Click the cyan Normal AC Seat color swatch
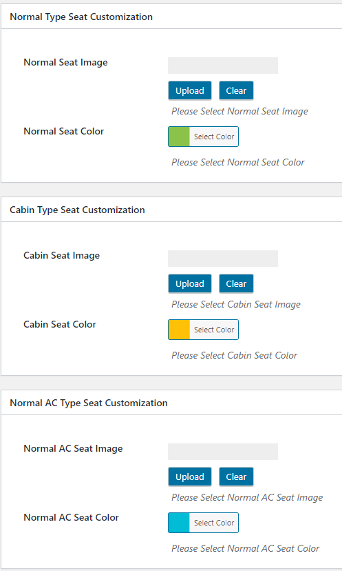 click(179, 523)
